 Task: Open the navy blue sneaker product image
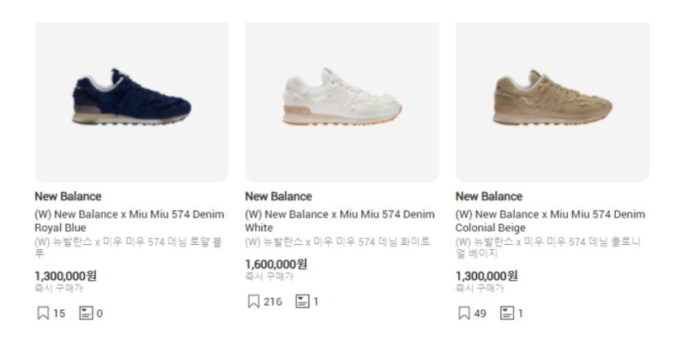132,102
